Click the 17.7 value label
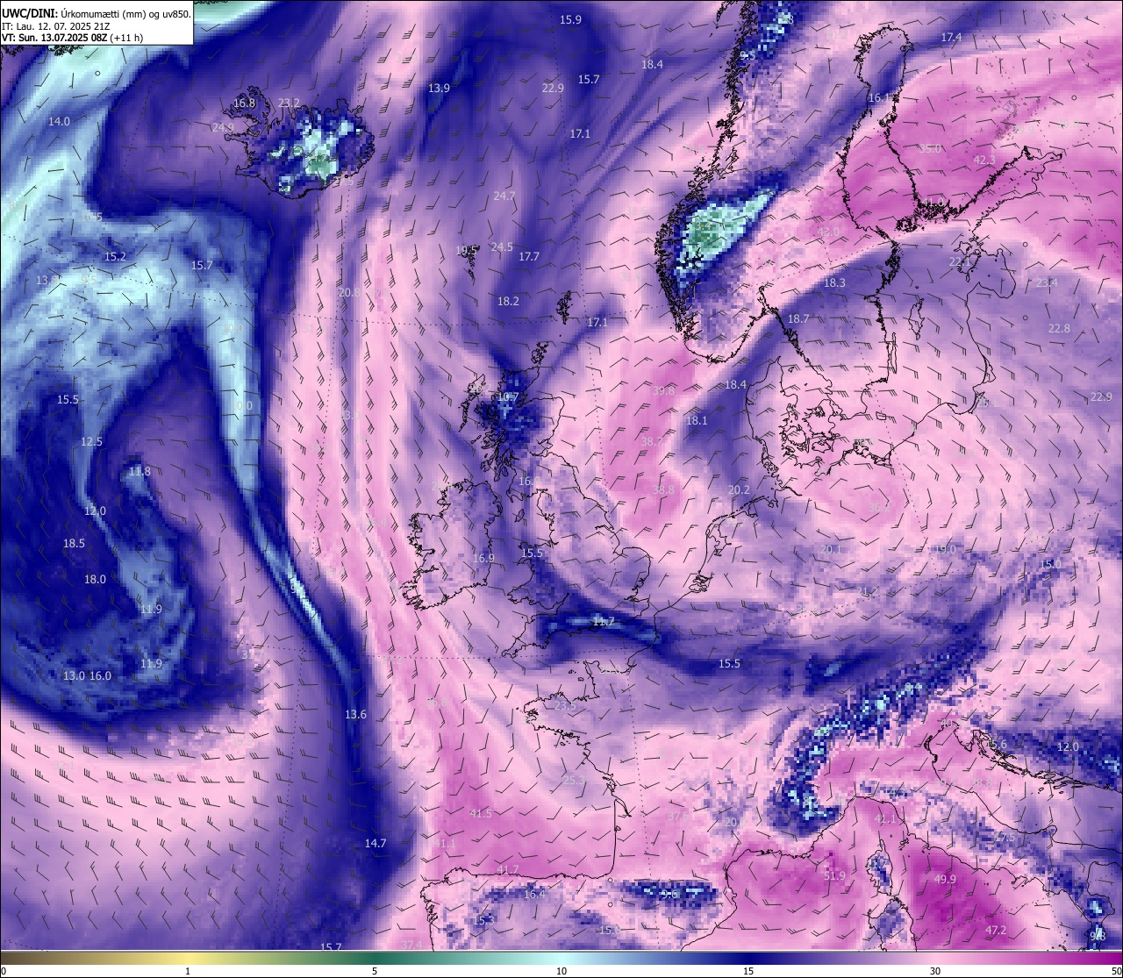Screen dimensions: 1123x978 (x=528, y=257)
